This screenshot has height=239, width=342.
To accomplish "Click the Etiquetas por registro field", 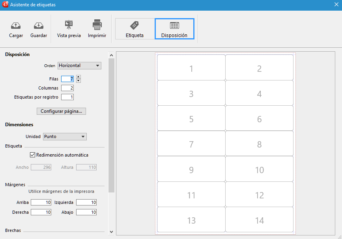I will pos(67,97).
